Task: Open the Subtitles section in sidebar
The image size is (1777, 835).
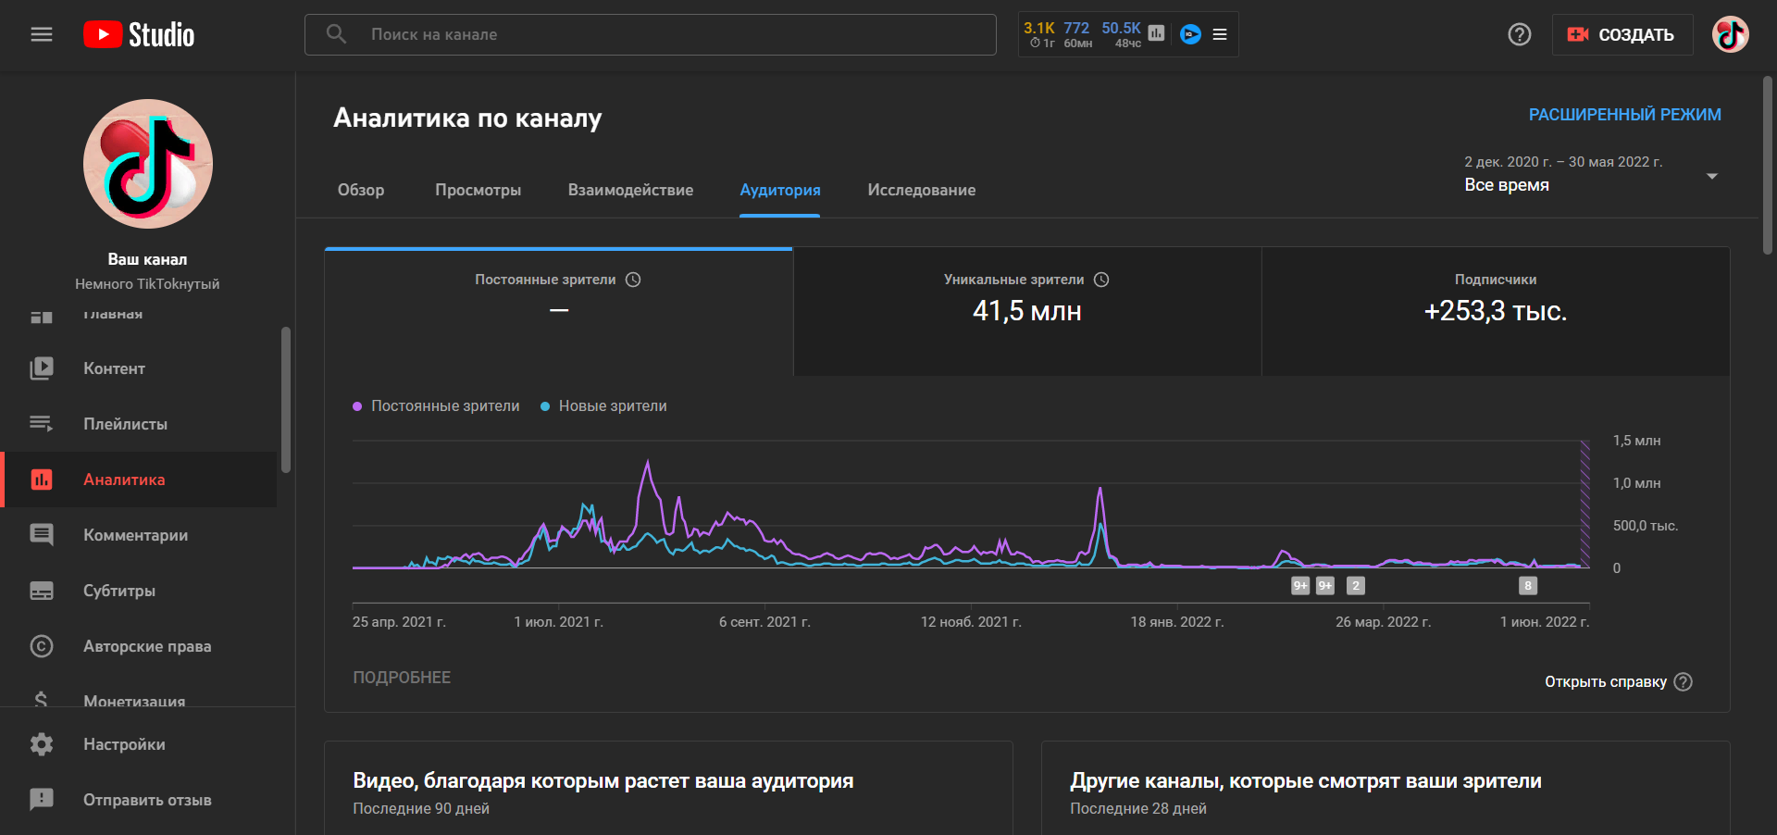Action: point(119,591)
